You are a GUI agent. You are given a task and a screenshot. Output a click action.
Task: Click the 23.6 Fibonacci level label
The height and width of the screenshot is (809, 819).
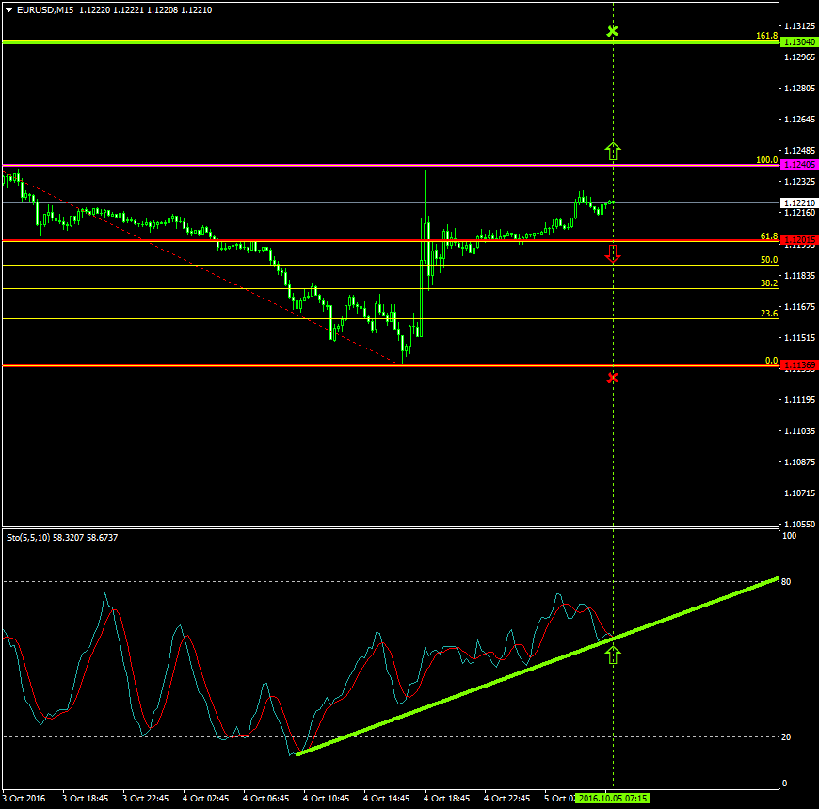tap(769, 314)
